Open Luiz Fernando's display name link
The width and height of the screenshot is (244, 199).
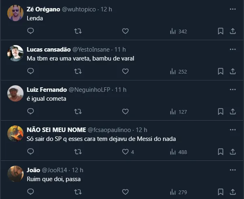click(x=43, y=89)
